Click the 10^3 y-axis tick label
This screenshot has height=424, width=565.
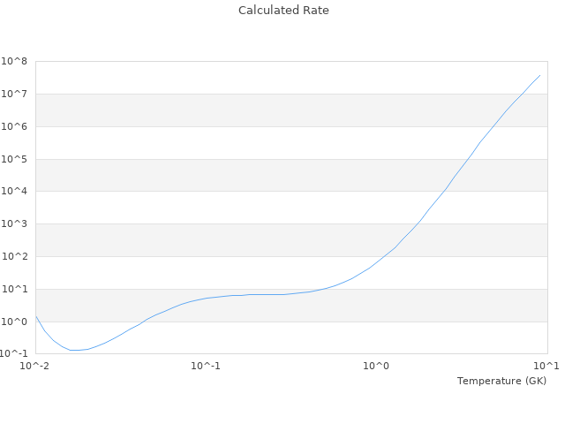click(x=15, y=224)
